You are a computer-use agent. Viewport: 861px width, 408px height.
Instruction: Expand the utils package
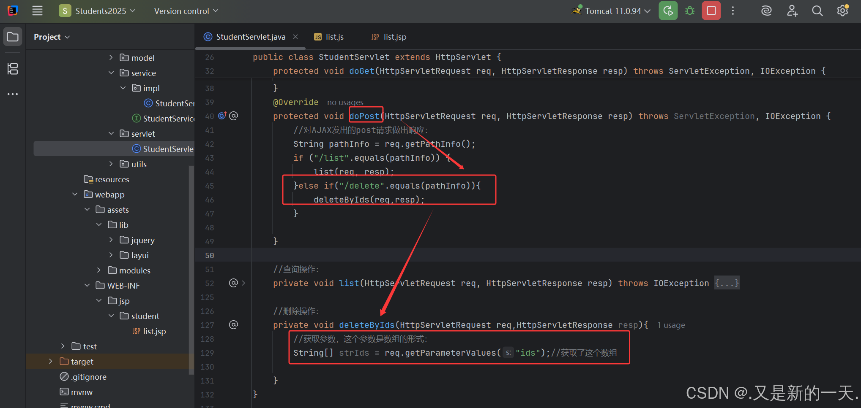[111, 164]
